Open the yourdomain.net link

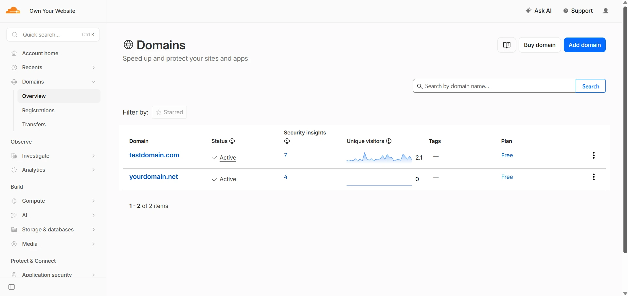coord(153,177)
